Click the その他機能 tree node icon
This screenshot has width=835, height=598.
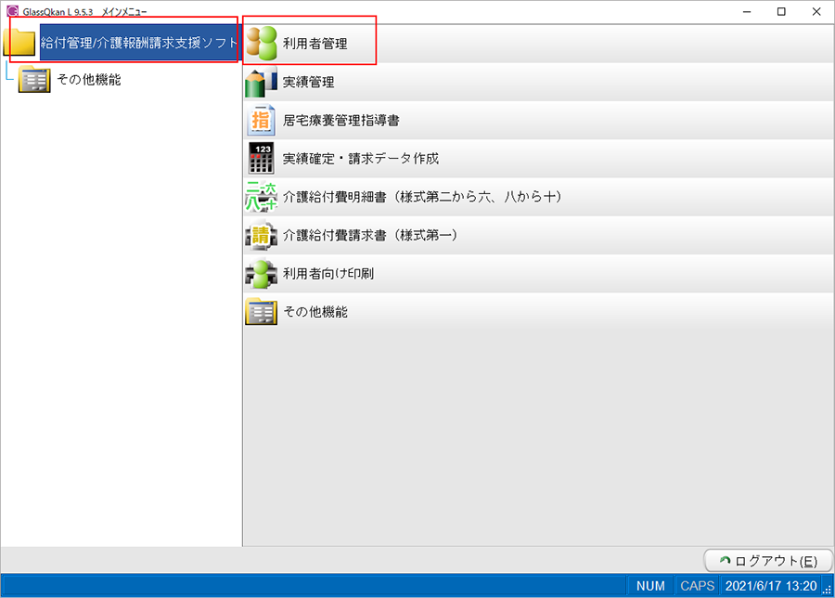(x=35, y=80)
